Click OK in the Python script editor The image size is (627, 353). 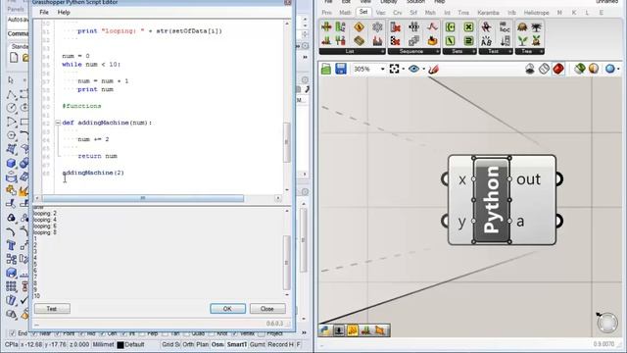227,309
